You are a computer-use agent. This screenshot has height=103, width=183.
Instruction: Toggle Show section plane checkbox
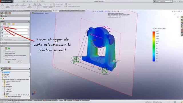tap(4, 51)
